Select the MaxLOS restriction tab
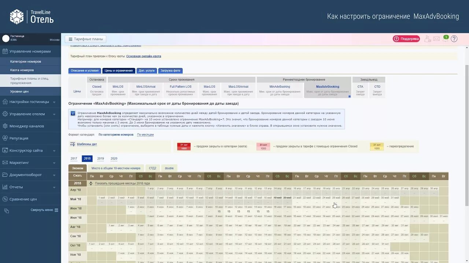 tap(210, 90)
